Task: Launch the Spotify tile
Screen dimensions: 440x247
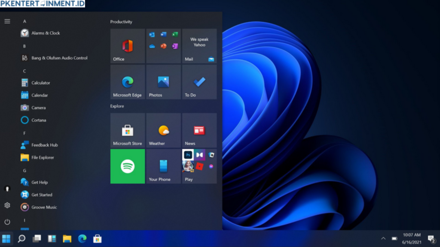Action: click(x=128, y=166)
